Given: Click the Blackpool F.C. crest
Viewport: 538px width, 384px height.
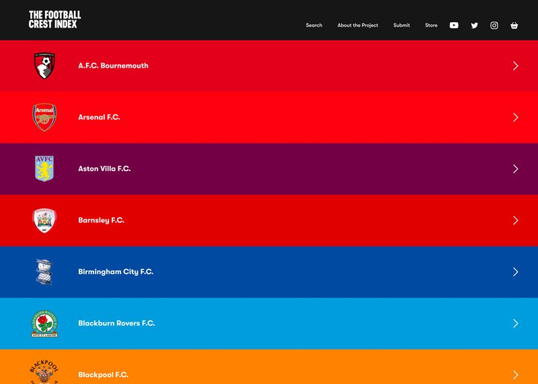Looking at the screenshot, I should pos(44,372).
